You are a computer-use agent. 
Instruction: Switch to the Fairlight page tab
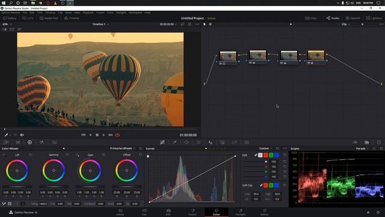click(x=241, y=212)
